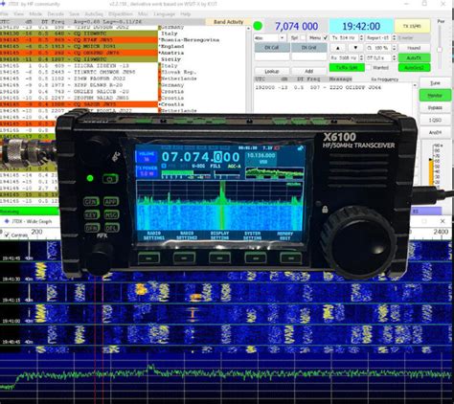Open the AutoSeq menu
454x404 pixels.
(94, 14)
